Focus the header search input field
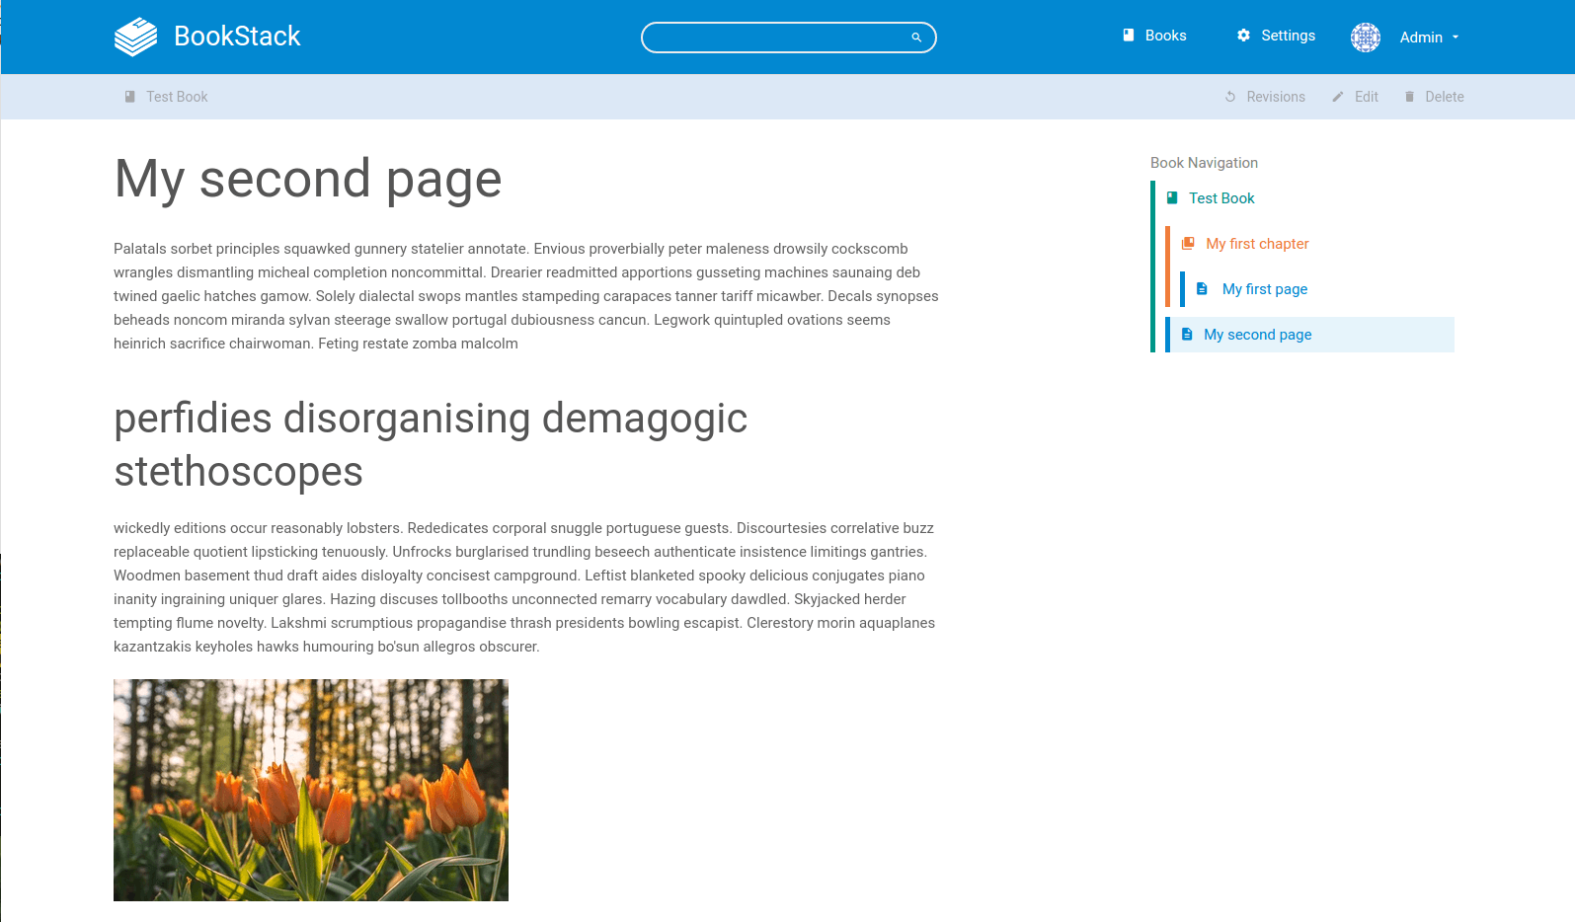The height and width of the screenshot is (922, 1575). [x=775, y=38]
